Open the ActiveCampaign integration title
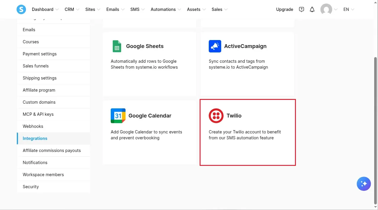This screenshot has width=378, height=210. (245, 46)
